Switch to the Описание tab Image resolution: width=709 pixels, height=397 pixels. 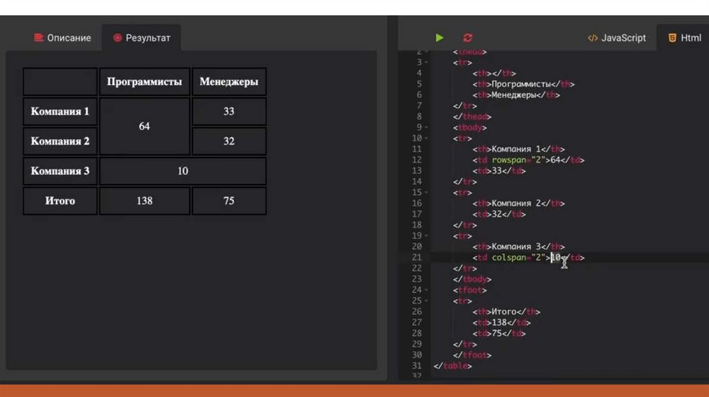[62, 38]
